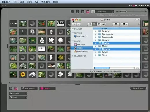Select fullscreen view icon in AtomicView toolbar
The image size is (150, 112).
click(72, 12)
